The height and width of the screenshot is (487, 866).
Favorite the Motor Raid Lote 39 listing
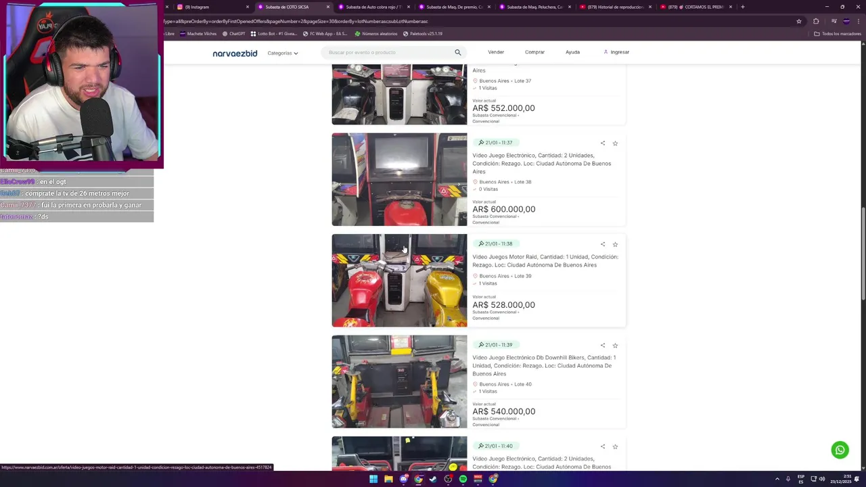615,244
